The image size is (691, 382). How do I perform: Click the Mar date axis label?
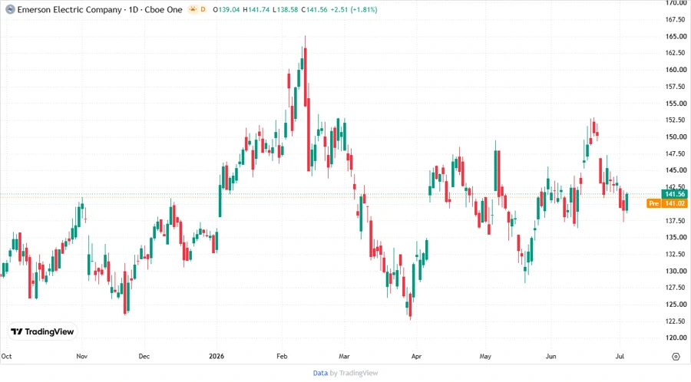coord(344,356)
